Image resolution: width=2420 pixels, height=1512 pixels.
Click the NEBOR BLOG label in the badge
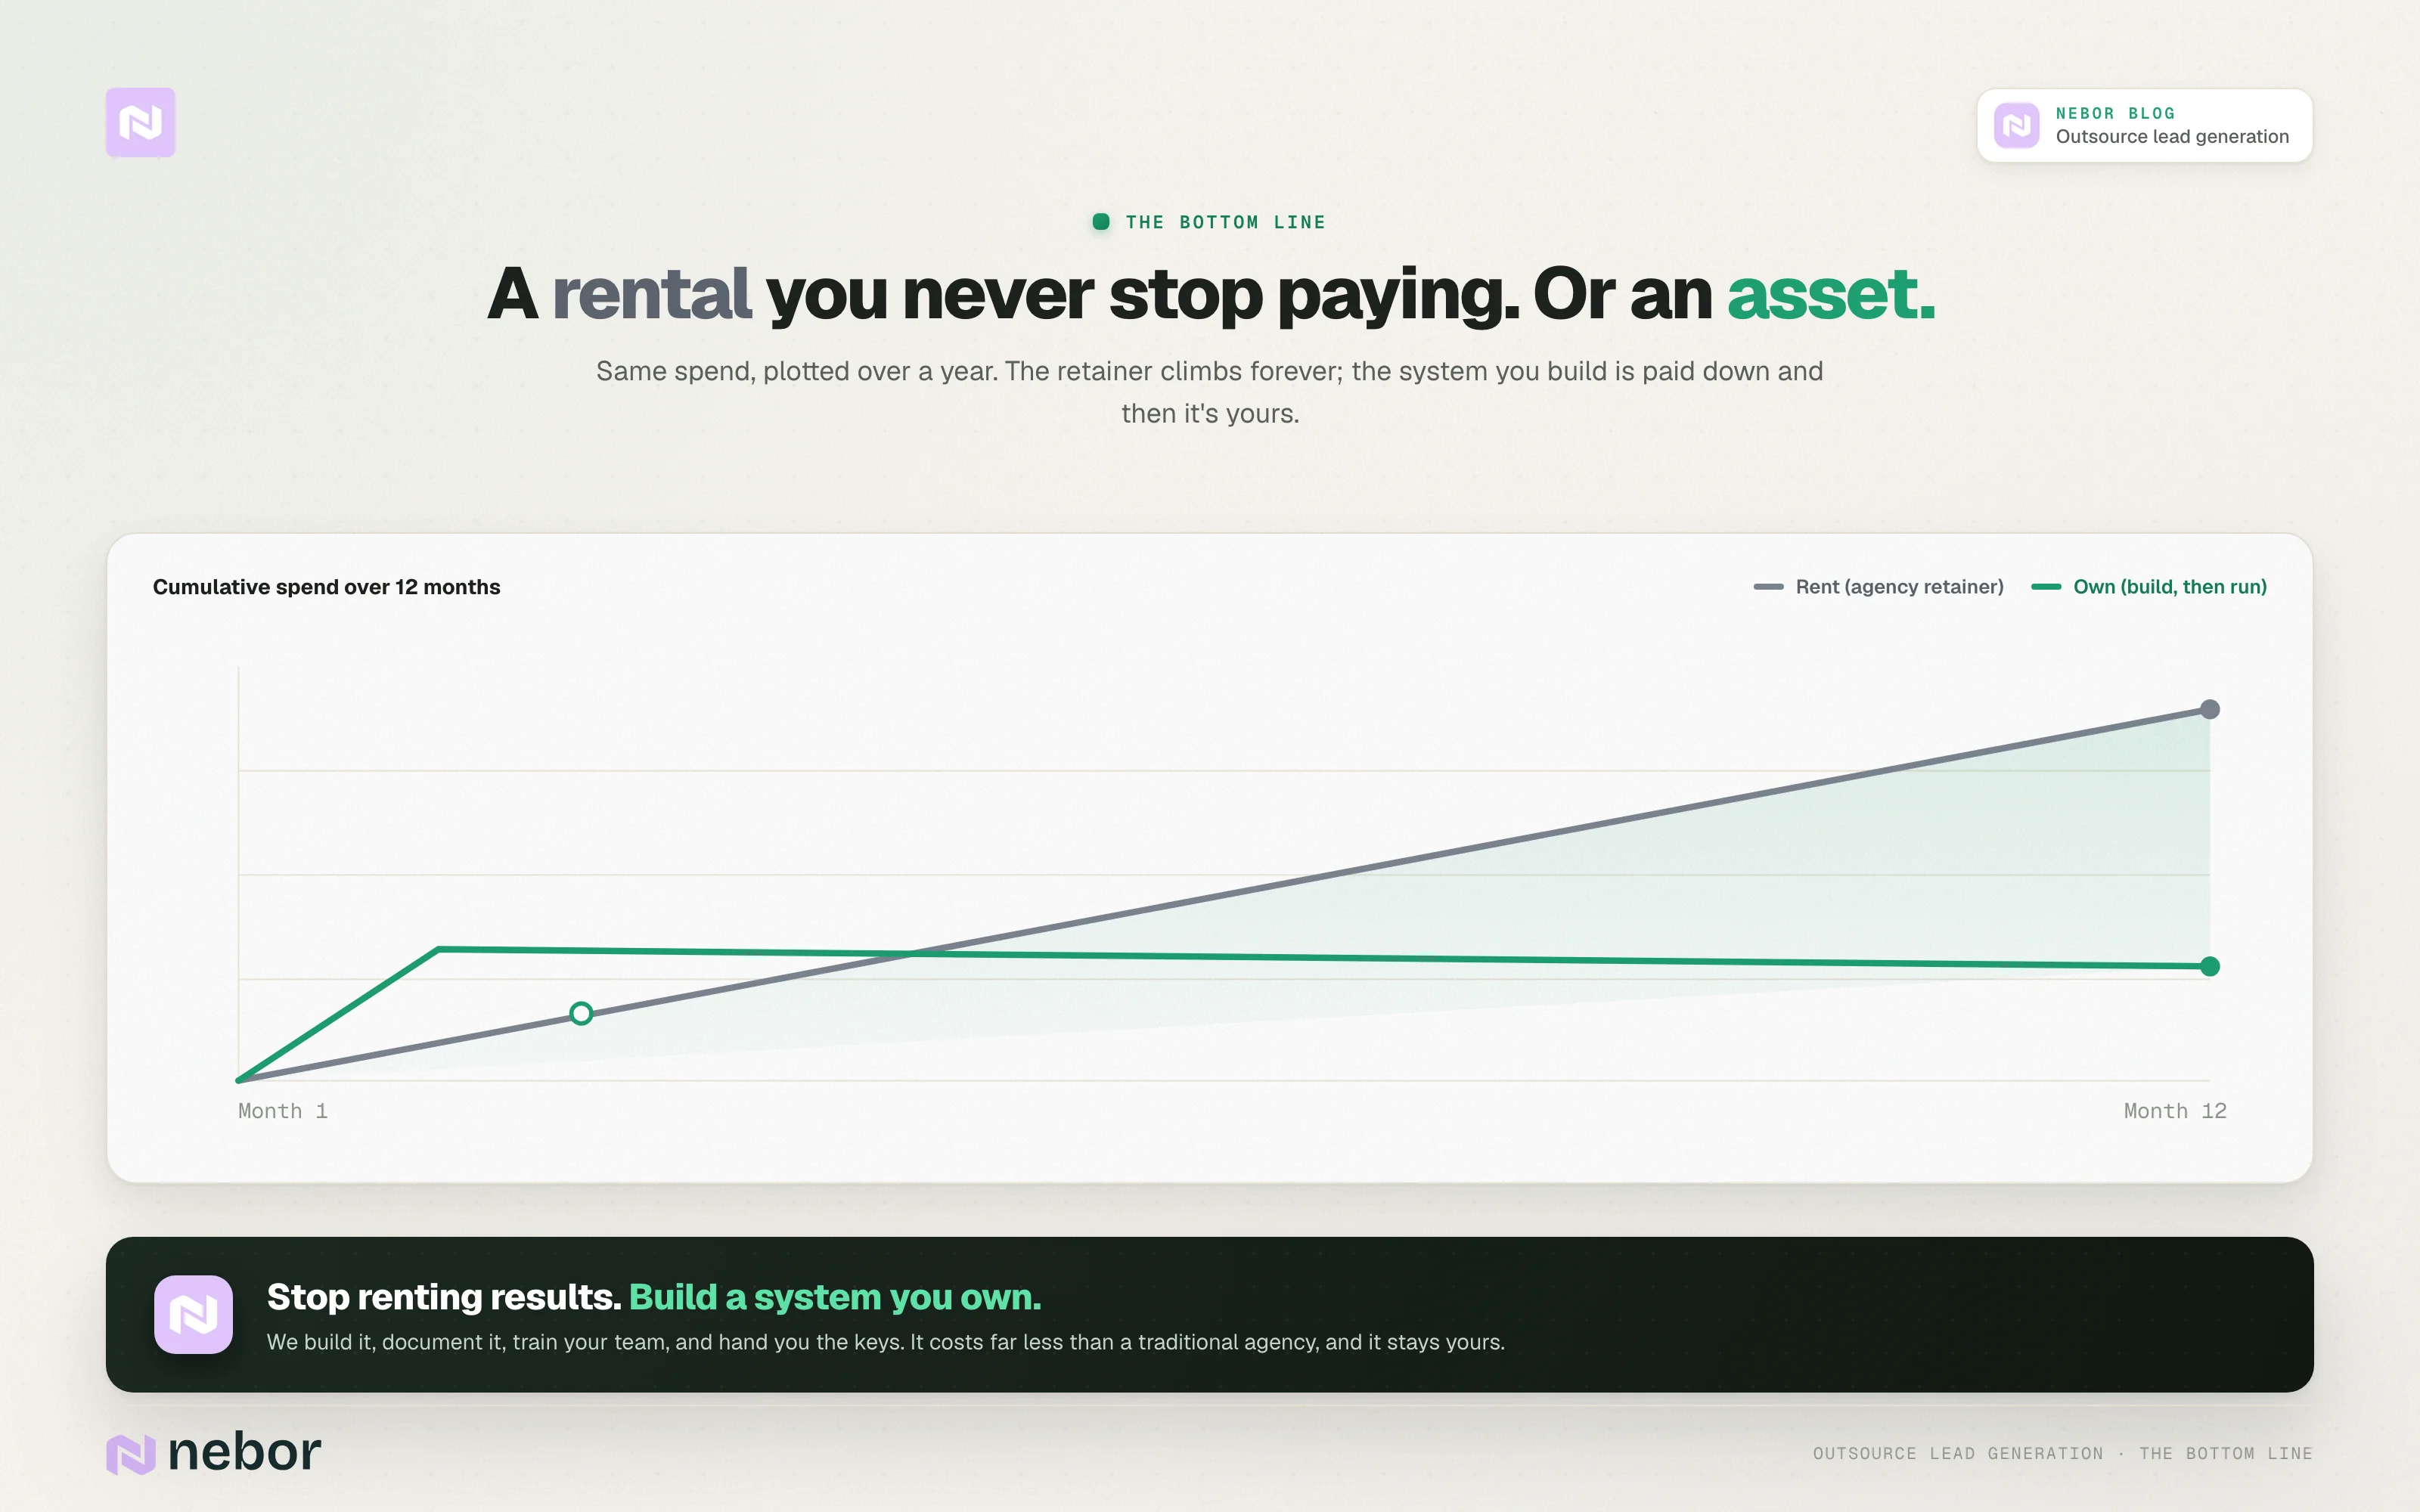pos(2115,113)
